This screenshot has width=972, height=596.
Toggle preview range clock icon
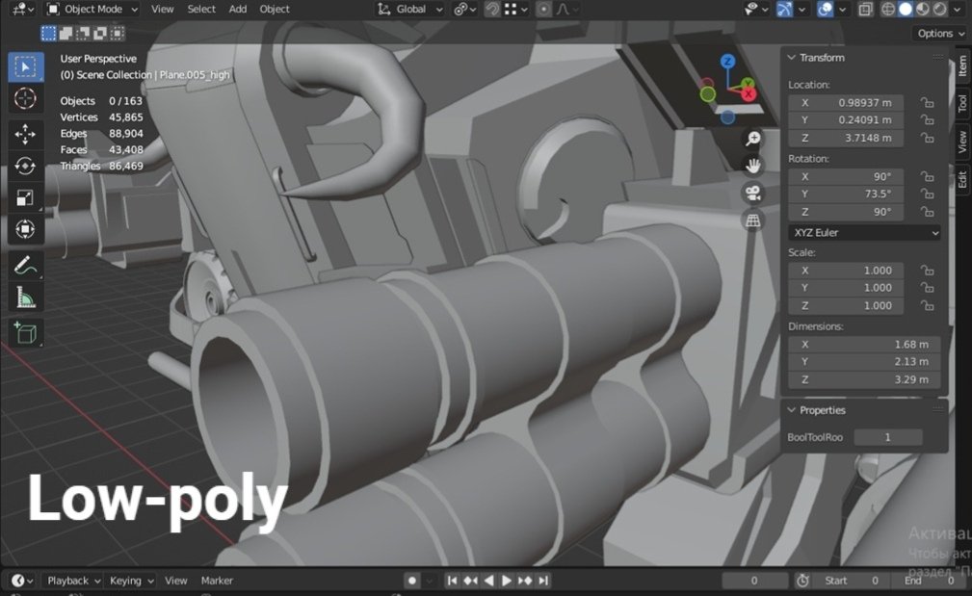802,581
